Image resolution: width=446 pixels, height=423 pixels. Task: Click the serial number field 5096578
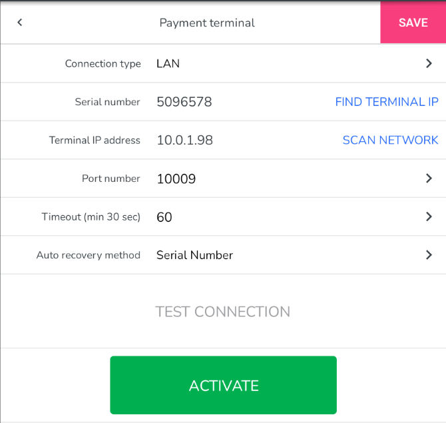pos(184,102)
